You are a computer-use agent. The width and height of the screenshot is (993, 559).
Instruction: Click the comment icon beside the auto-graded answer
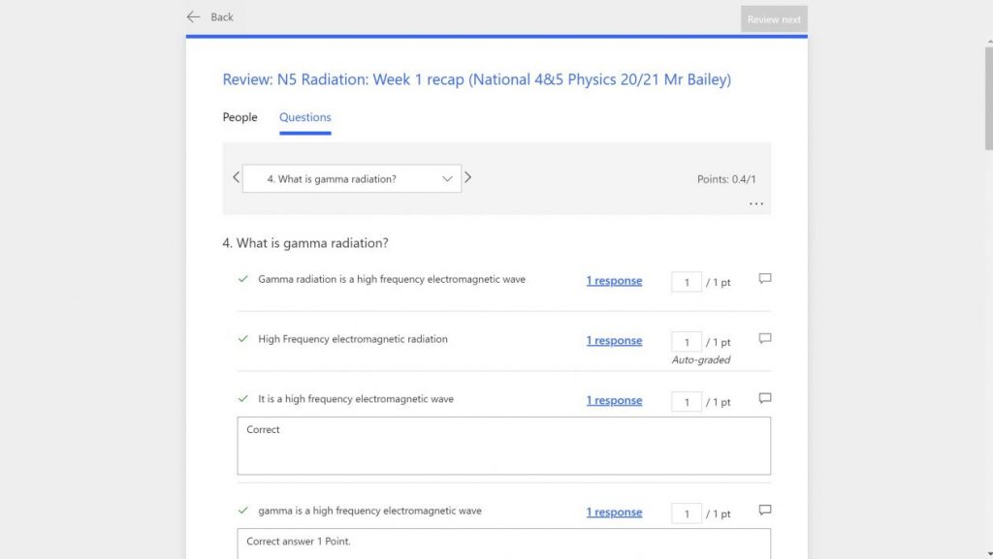tap(764, 338)
